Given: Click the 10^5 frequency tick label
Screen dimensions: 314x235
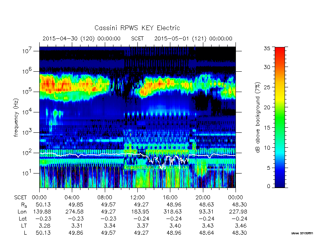Looking at the screenshot, I should [27, 92].
